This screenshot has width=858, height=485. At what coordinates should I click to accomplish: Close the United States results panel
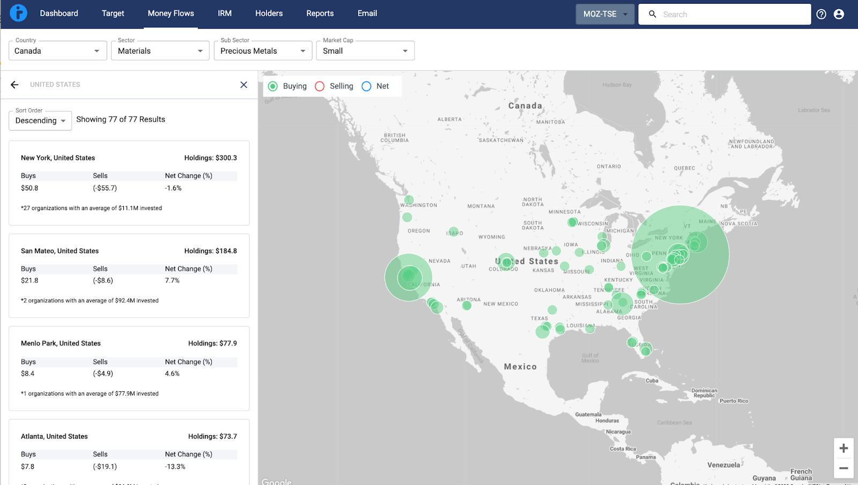[x=244, y=85]
